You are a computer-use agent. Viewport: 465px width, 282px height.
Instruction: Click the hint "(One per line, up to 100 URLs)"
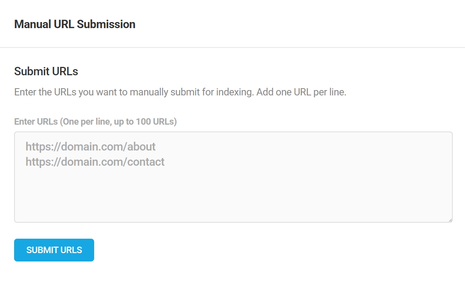[118, 122]
